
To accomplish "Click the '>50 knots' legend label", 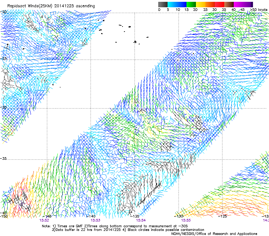I will [258, 10].
